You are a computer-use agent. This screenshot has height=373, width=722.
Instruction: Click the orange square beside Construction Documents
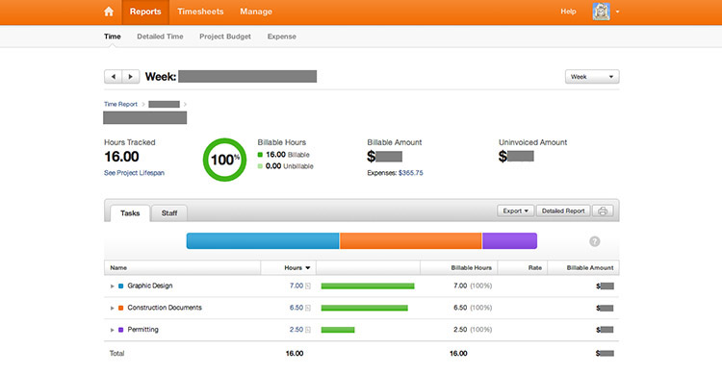[120, 309]
